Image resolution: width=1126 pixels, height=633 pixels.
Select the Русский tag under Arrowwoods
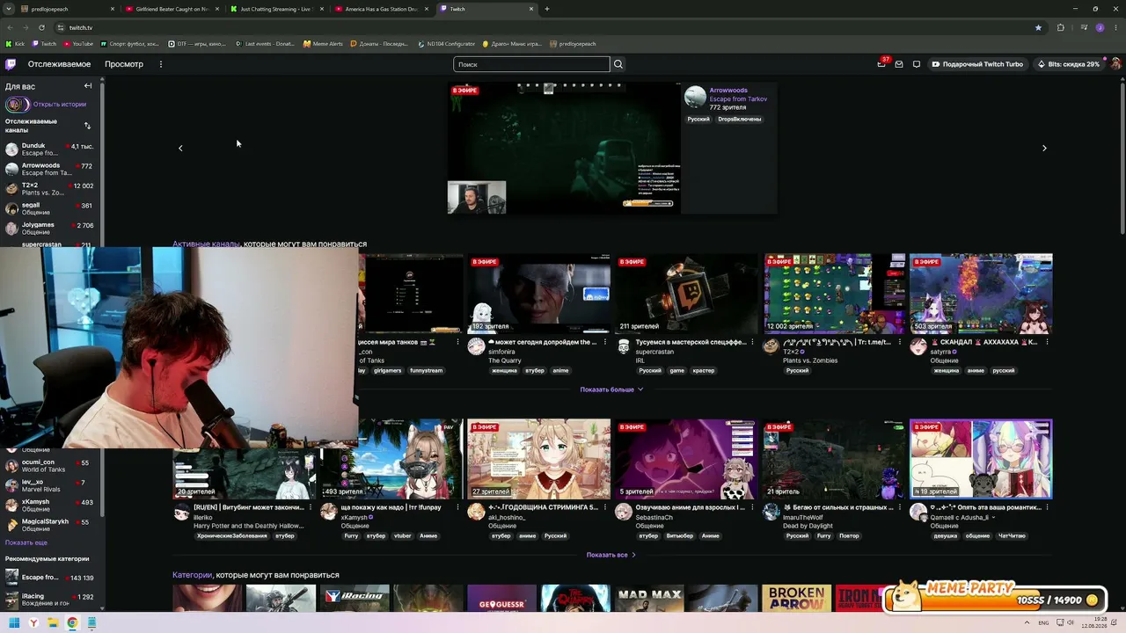pyautogui.click(x=698, y=119)
